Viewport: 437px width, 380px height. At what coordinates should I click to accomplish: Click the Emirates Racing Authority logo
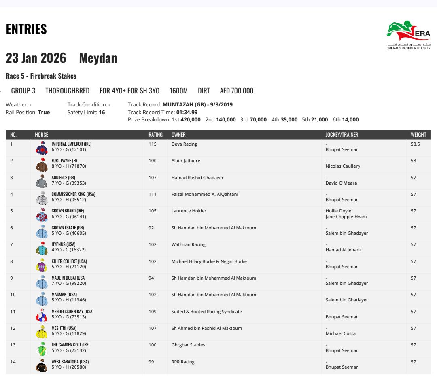pos(408,35)
